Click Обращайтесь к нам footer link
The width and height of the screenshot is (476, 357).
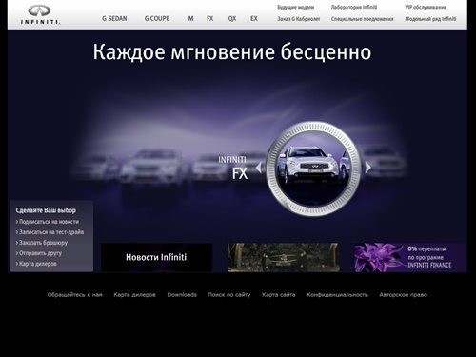pos(75,295)
